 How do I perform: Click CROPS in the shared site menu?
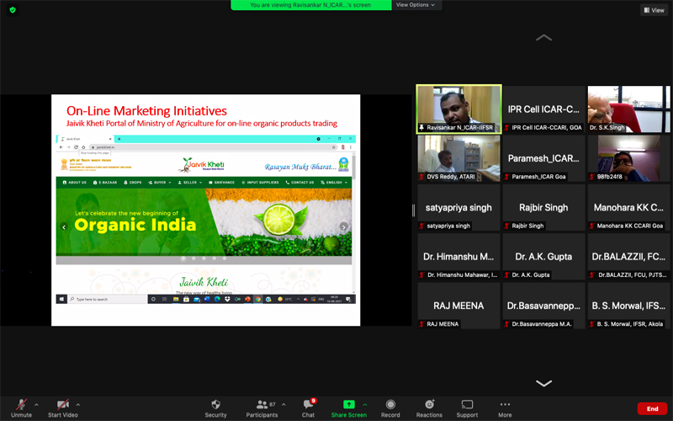click(133, 183)
